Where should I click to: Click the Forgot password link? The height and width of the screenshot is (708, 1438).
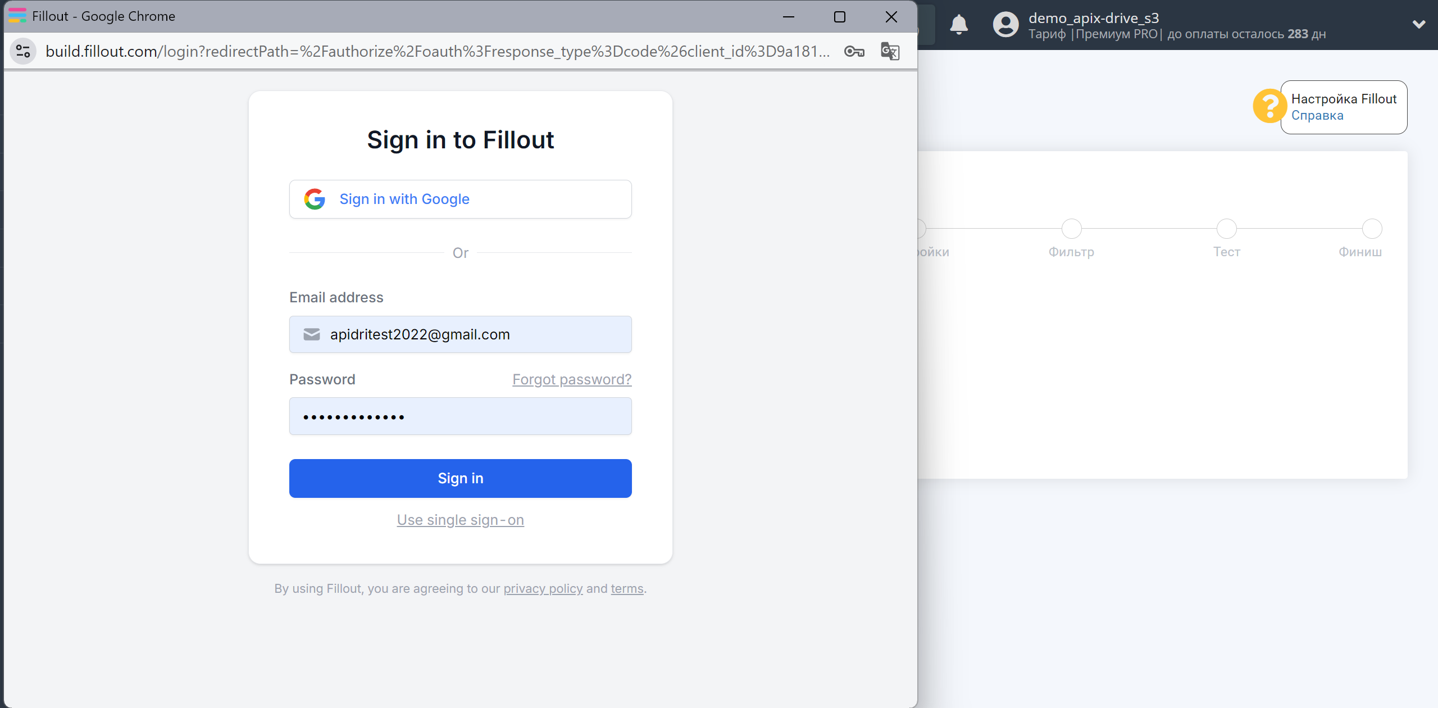[571, 379]
